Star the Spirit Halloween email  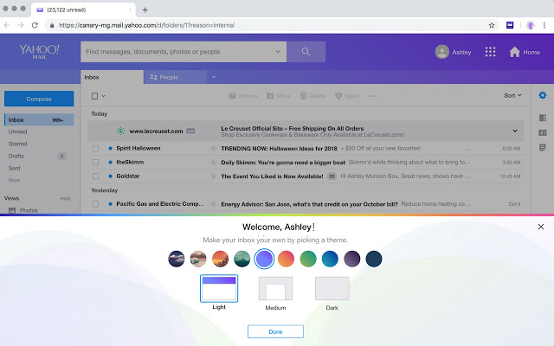pyautogui.click(x=213, y=149)
